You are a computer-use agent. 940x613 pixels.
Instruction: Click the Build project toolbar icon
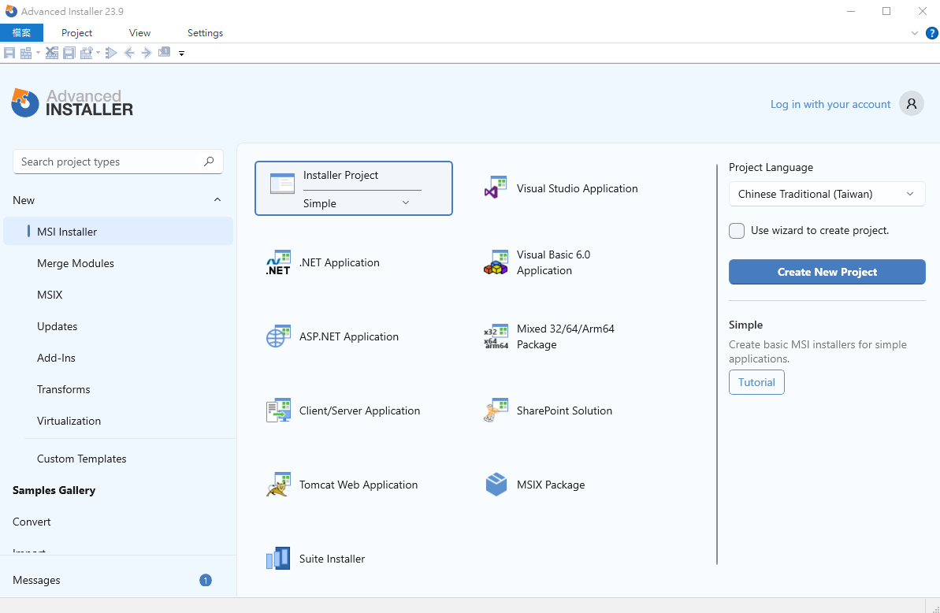click(x=26, y=53)
